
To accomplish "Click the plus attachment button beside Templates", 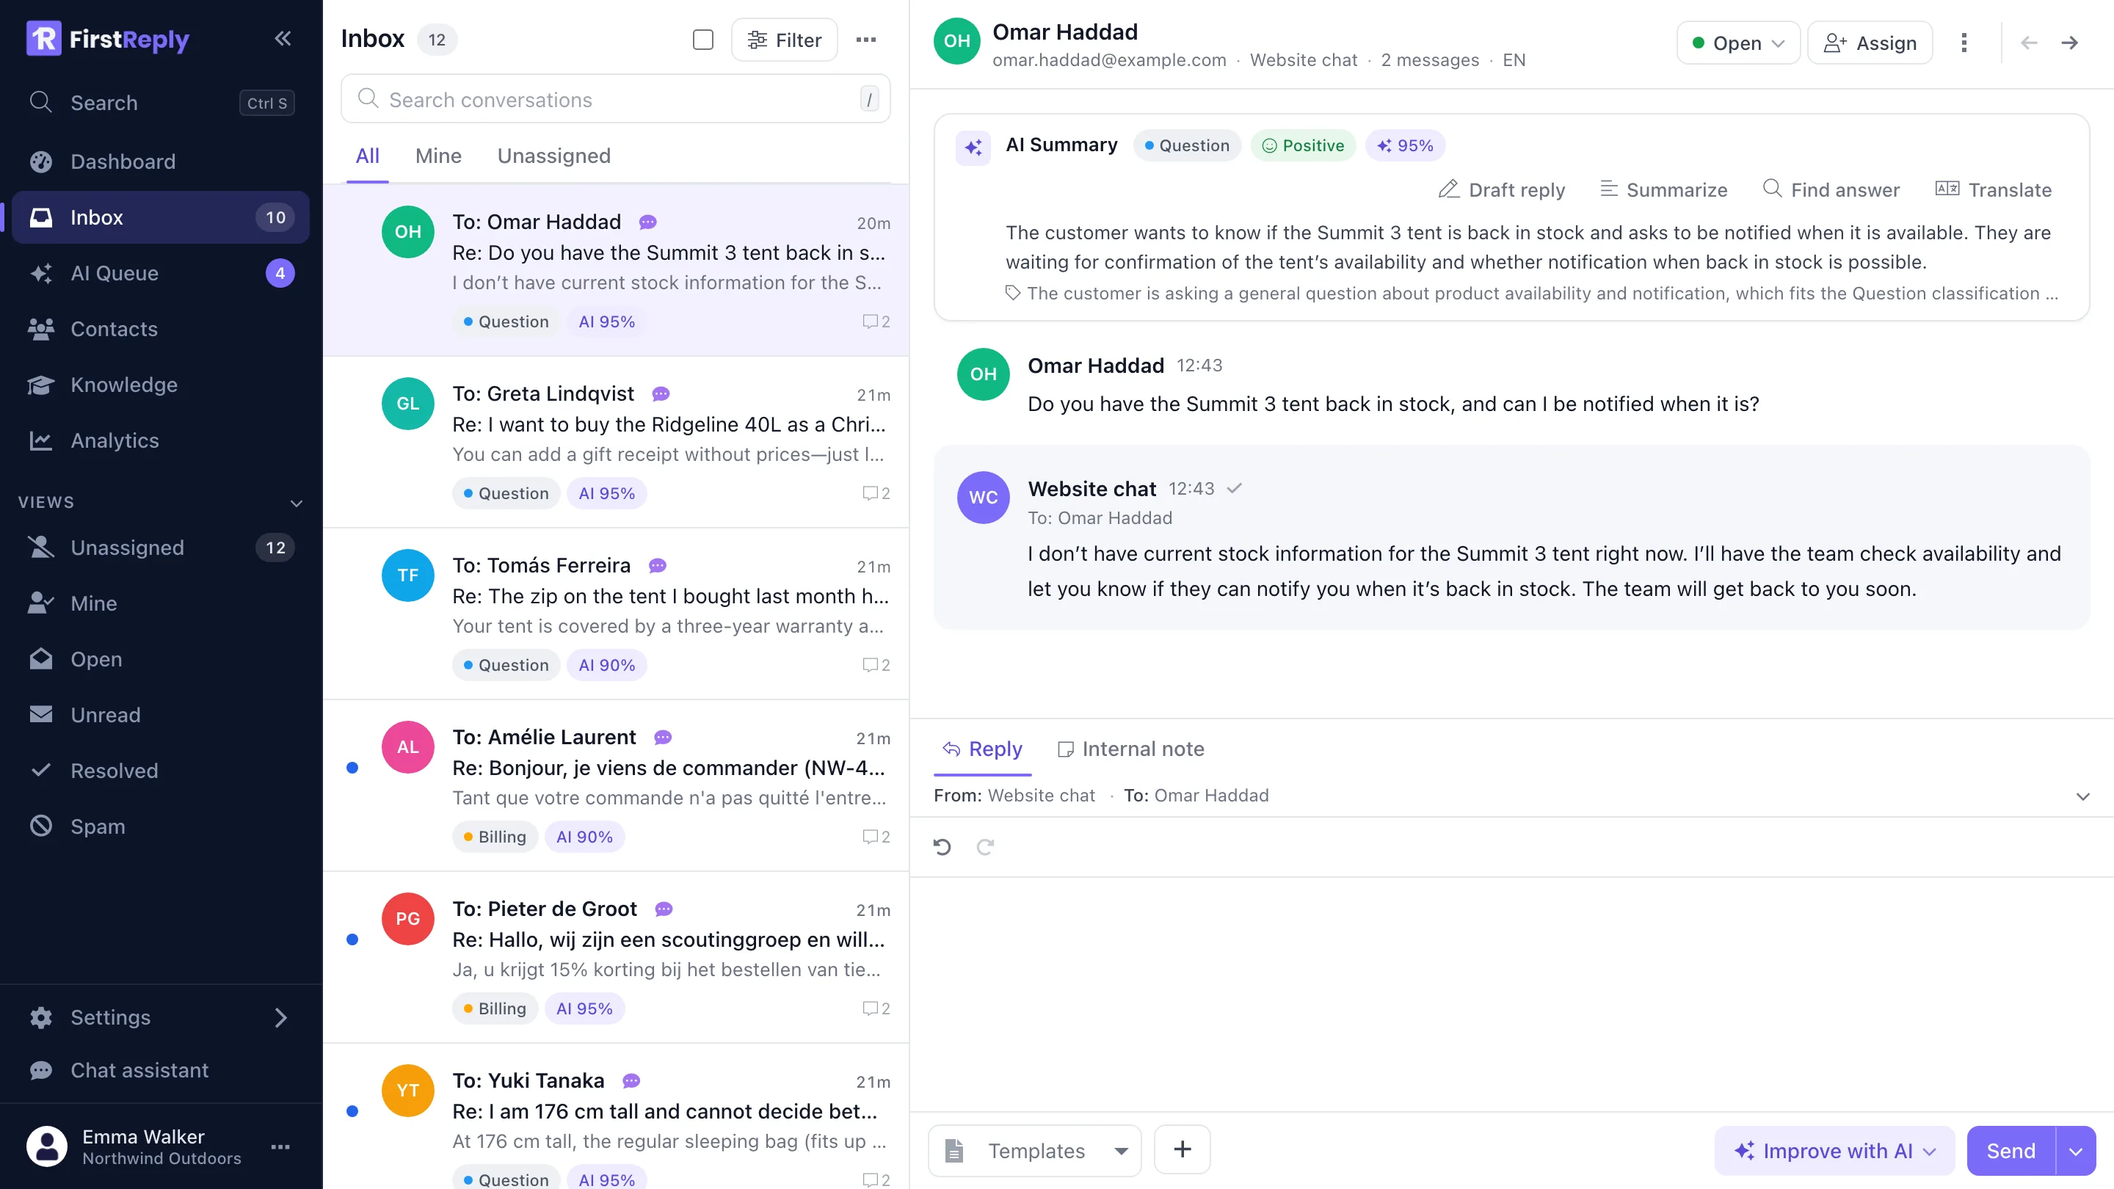I will point(1182,1149).
